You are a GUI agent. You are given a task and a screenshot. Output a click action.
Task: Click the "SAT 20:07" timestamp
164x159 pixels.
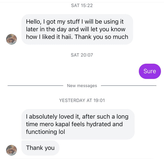82,55
